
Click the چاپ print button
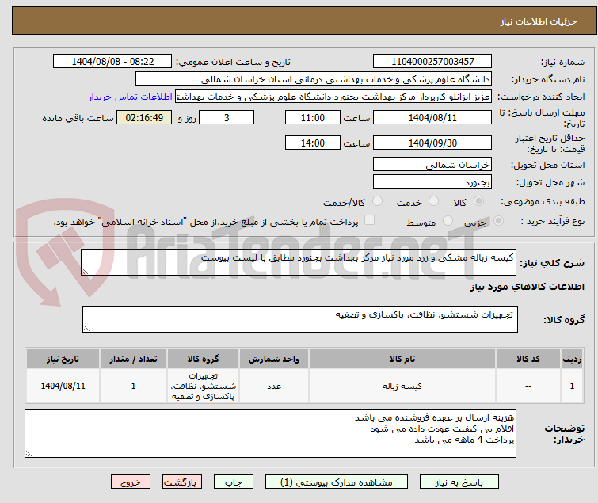[x=234, y=482]
